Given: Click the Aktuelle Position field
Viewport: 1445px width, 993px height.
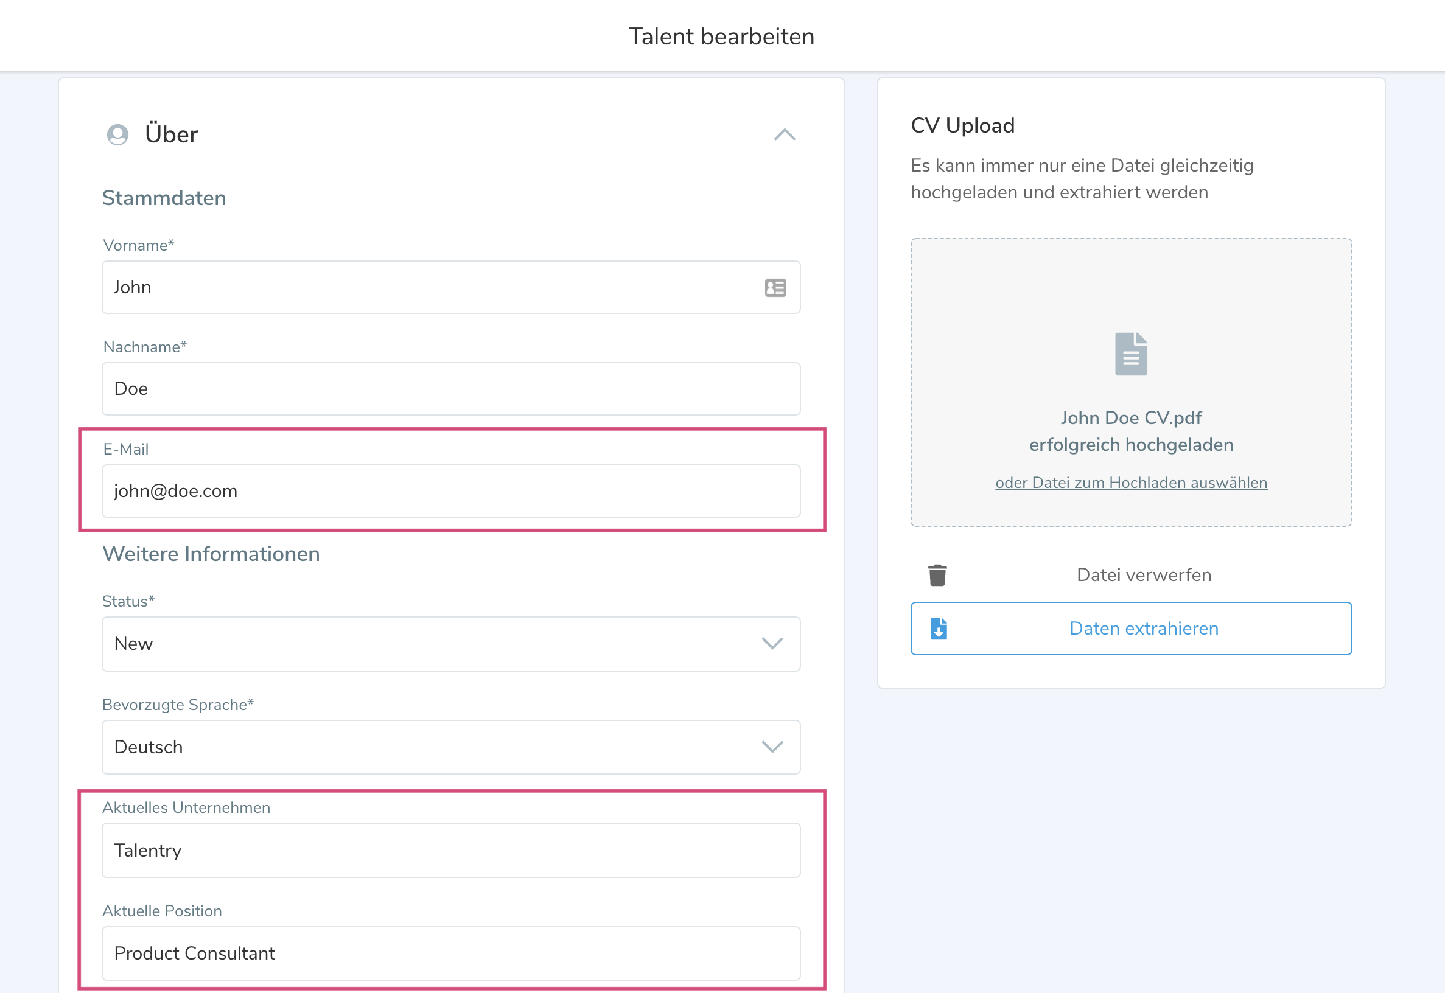Looking at the screenshot, I should 450,953.
